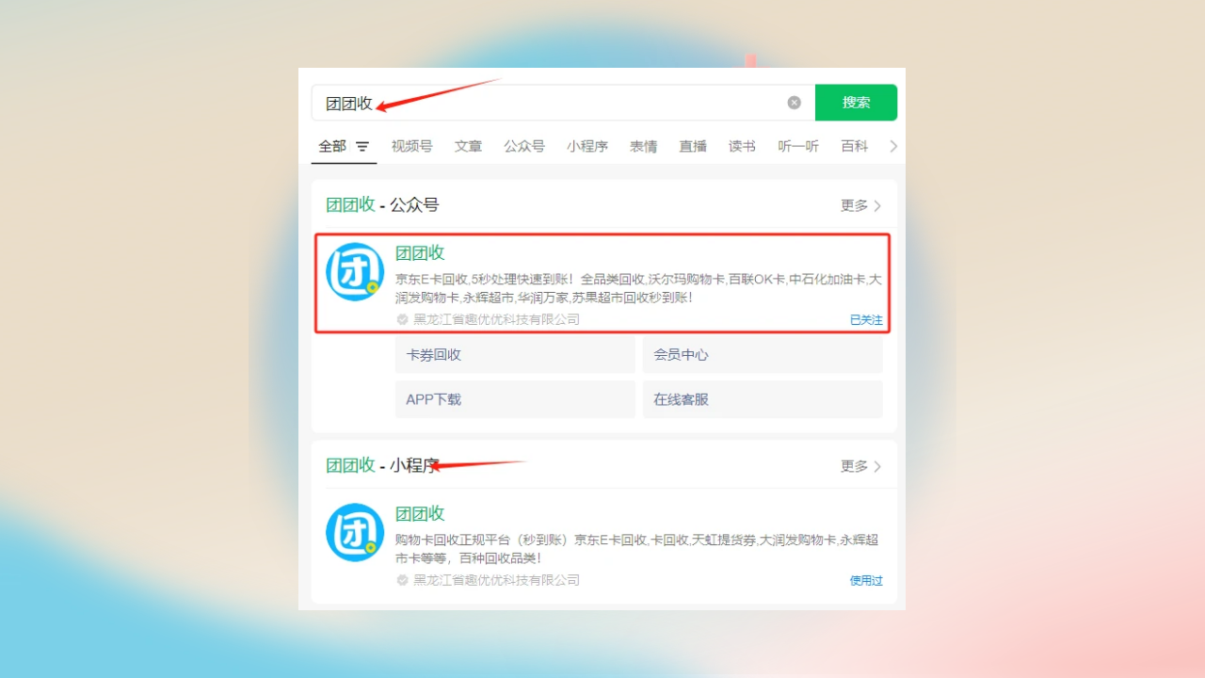
Task: Click the APP下载 menu button
Action: point(515,399)
